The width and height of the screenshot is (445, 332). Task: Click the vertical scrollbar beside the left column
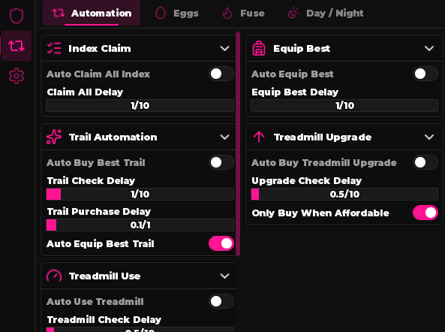(238, 143)
